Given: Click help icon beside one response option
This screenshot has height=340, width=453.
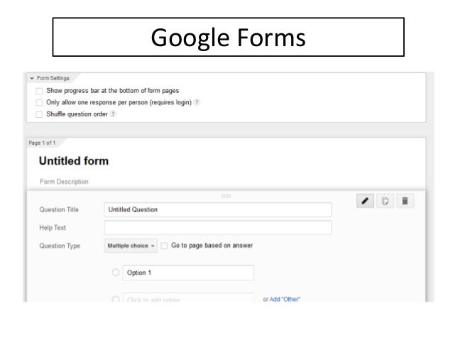Looking at the screenshot, I should 197,102.
